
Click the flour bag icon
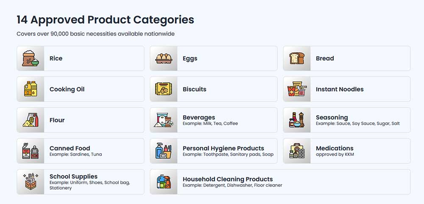click(x=30, y=120)
